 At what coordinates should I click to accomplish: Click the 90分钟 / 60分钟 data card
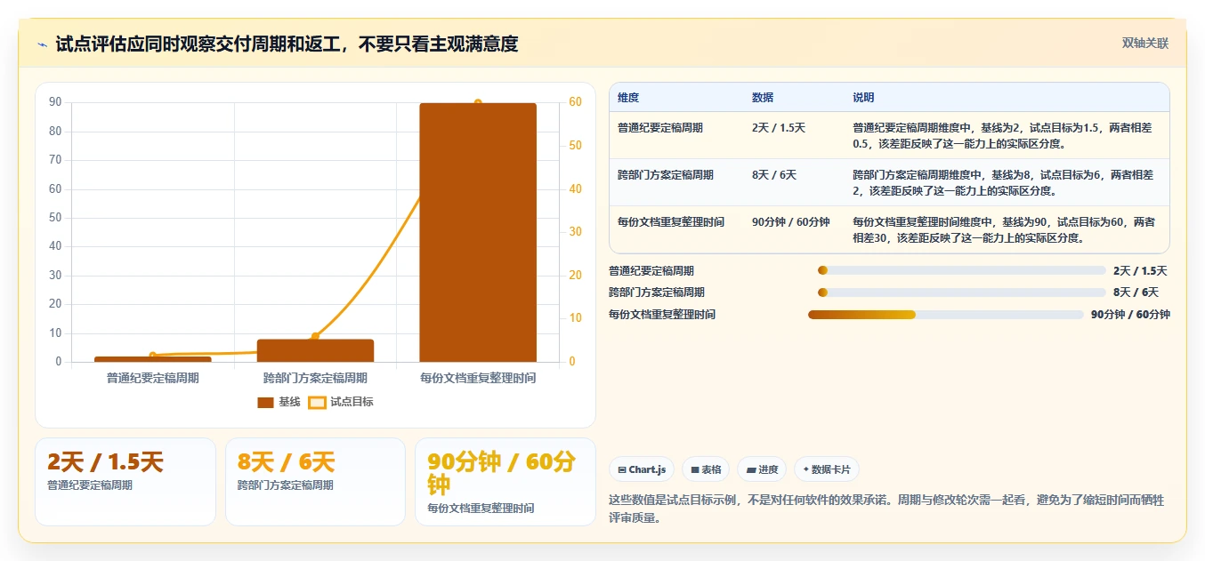click(505, 482)
